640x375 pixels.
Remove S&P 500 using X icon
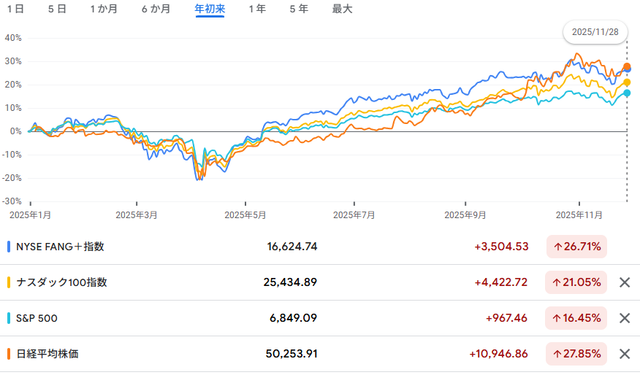pos(625,318)
